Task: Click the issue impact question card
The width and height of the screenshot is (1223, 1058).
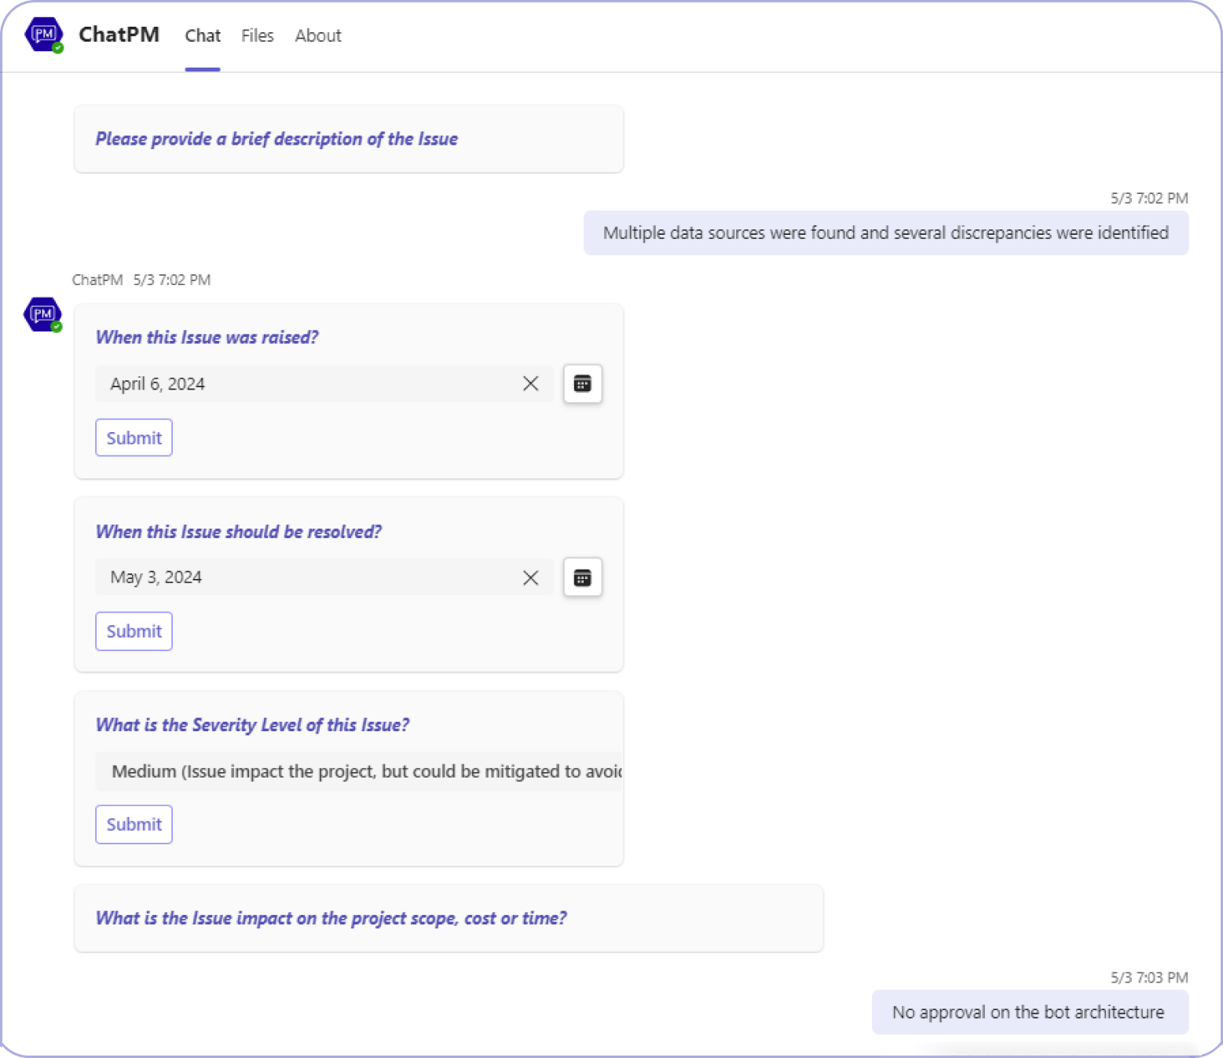Action: point(448,917)
